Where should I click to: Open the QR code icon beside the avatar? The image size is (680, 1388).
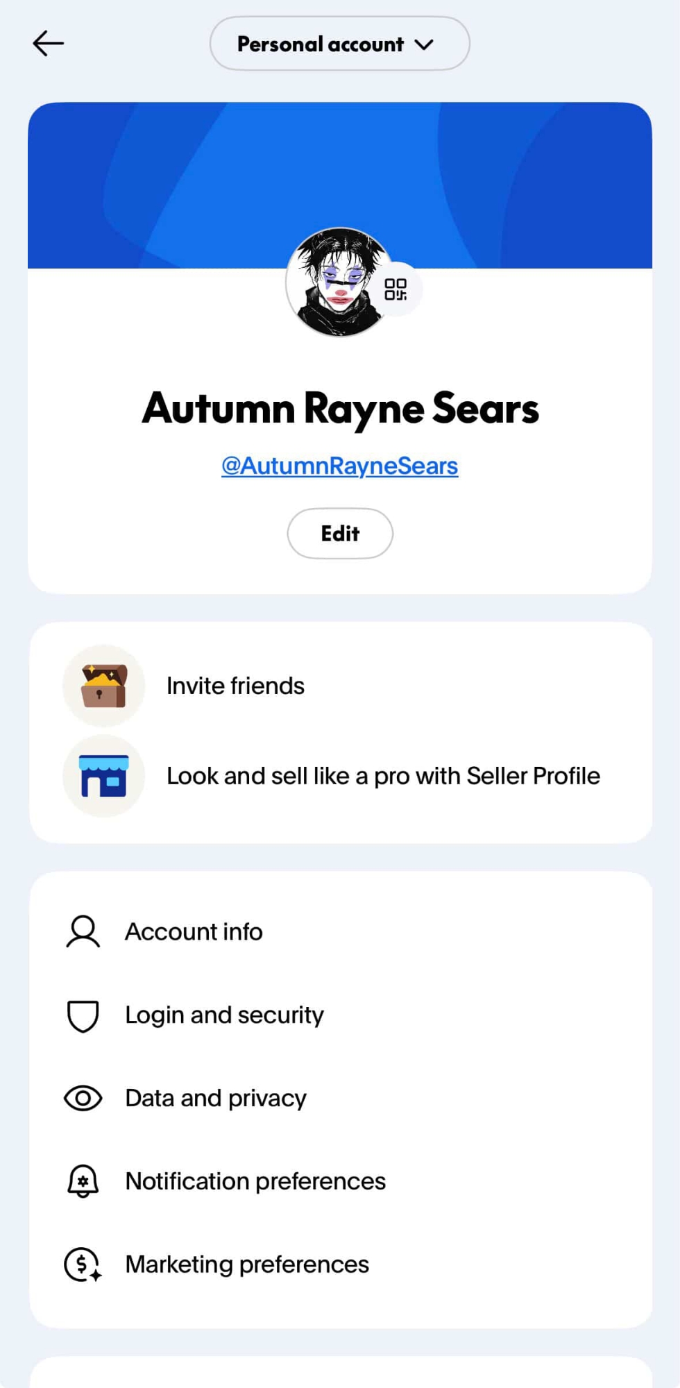pyautogui.click(x=396, y=289)
